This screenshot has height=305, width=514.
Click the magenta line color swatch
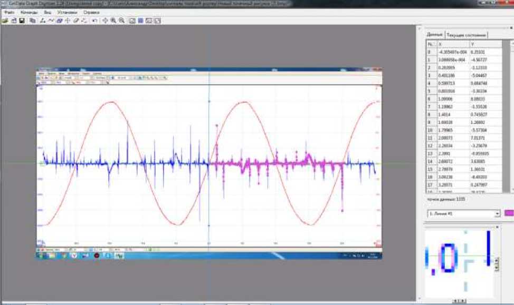[x=509, y=213]
